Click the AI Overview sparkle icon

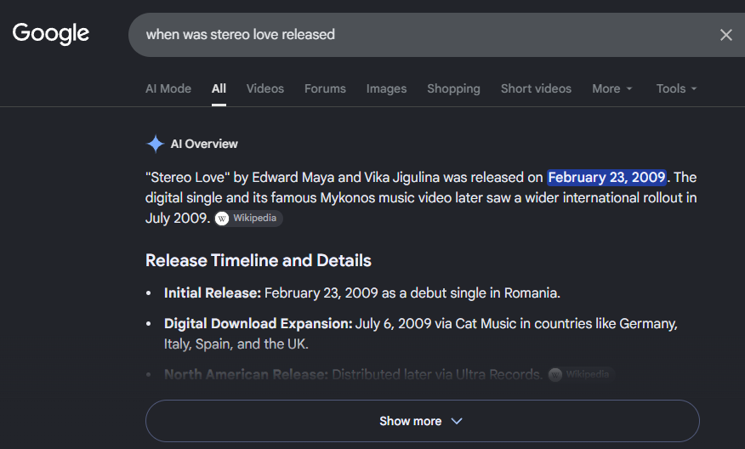155,144
